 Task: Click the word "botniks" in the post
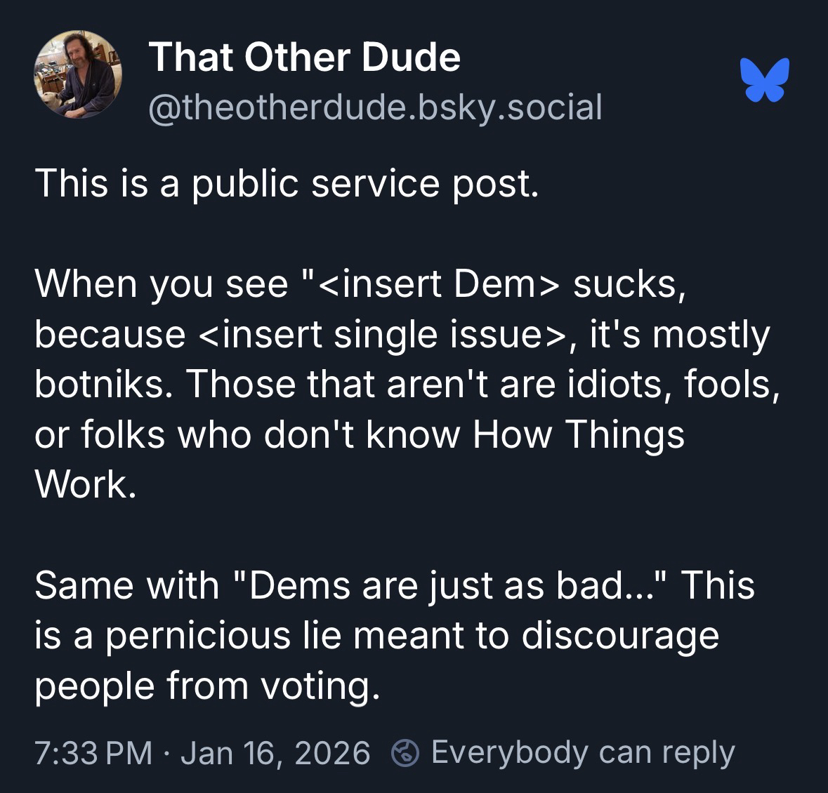tap(103, 384)
